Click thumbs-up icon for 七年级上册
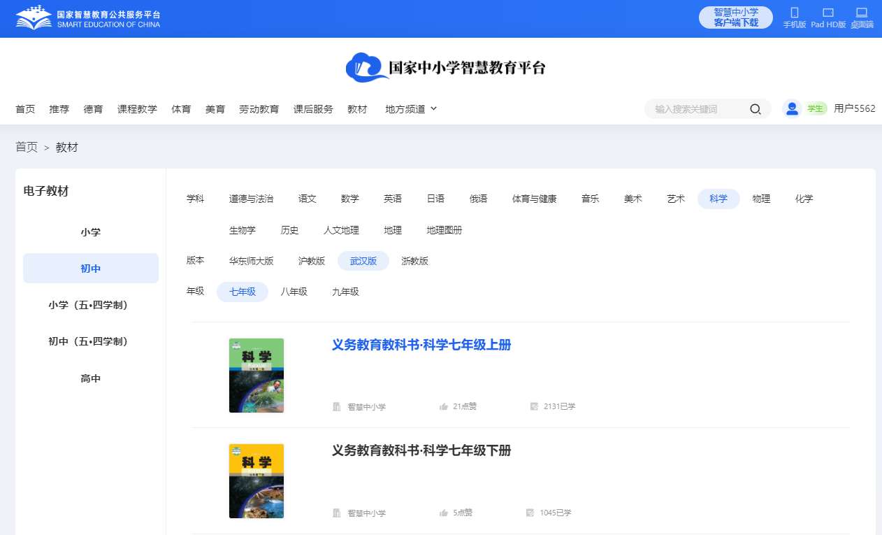Image resolution: width=882 pixels, height=535 pixels. 443,406
